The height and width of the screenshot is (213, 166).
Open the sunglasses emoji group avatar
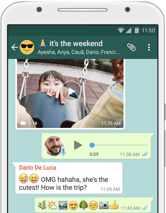[27, 47]
